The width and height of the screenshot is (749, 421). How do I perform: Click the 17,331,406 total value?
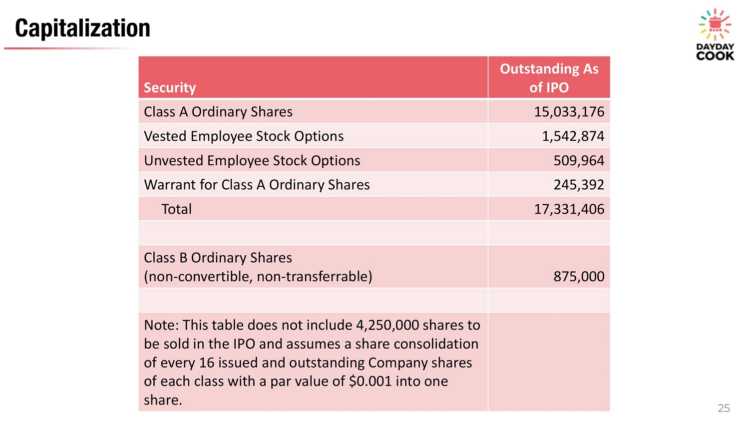coord(569,209)
